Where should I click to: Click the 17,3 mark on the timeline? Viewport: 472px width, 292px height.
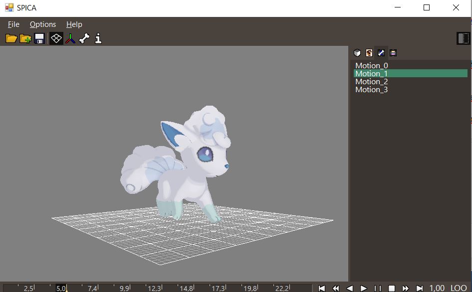[x=219, y=289]
